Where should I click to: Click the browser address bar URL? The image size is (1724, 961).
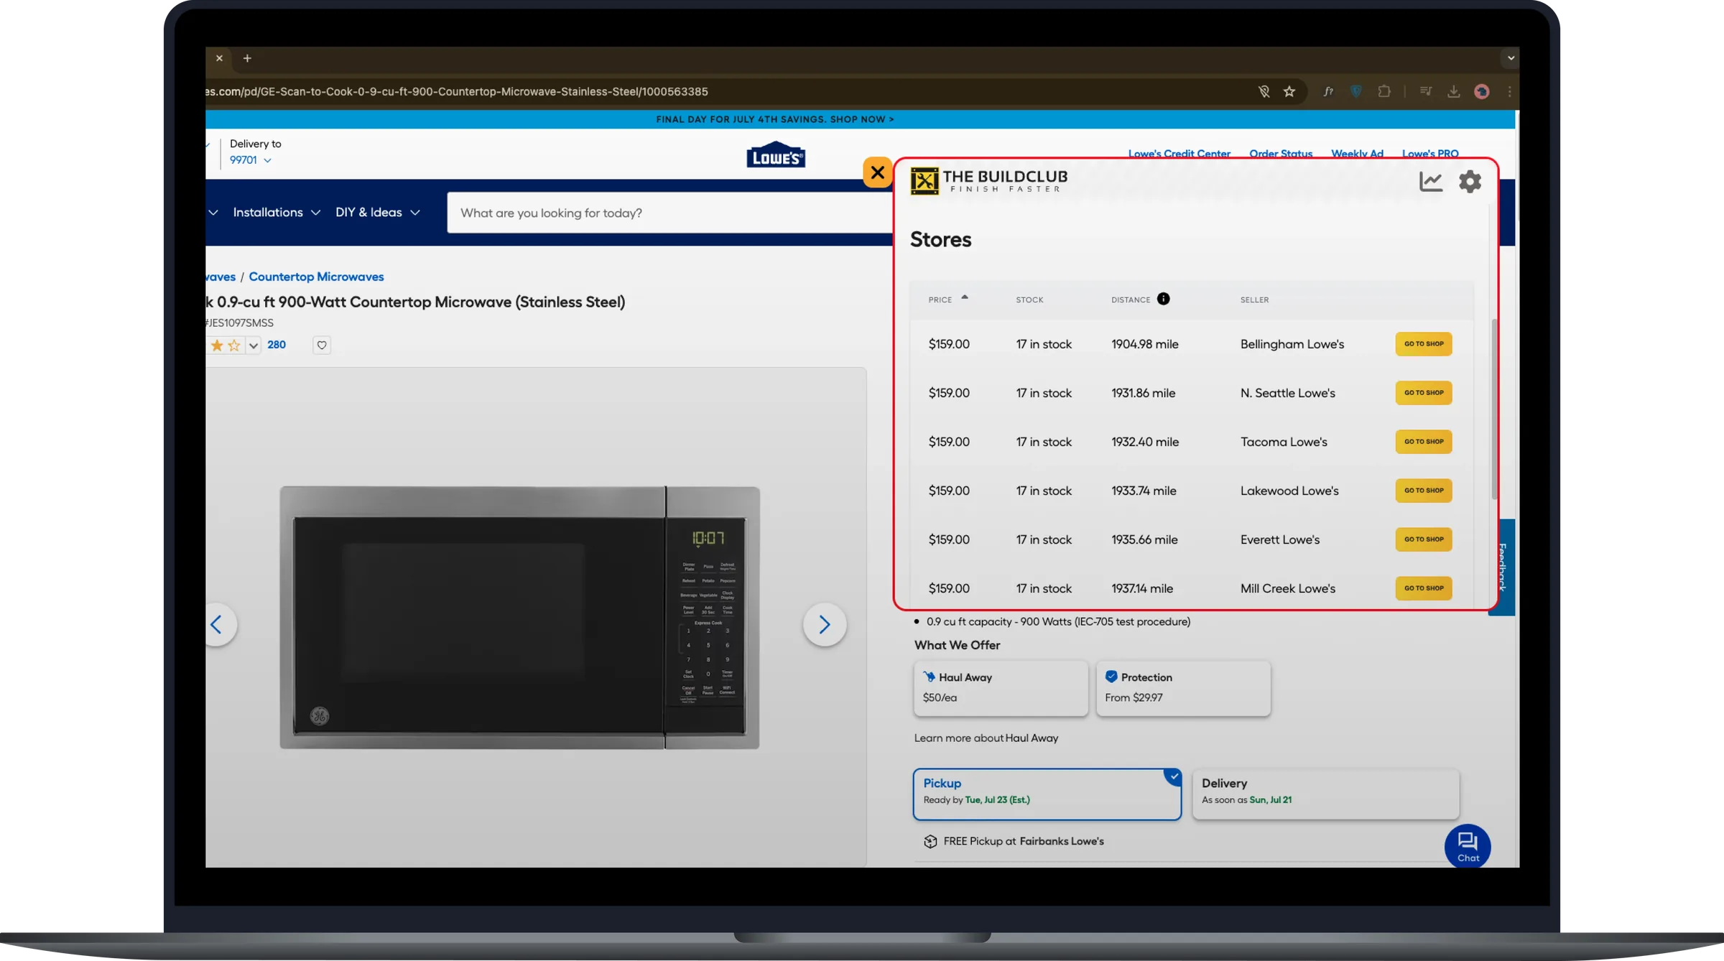tap(457, 91)
